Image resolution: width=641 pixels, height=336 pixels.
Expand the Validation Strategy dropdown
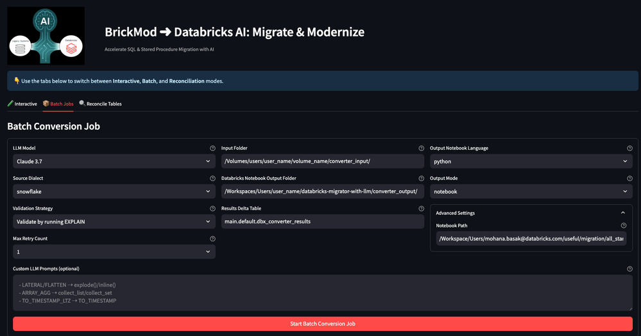(114, 221)
